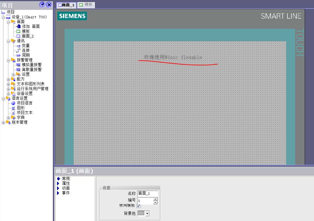Image resolution: width=314 pixels, height=221 pixels.
Task: Open the 属性 properties category
Action: (x=66, y=183)
